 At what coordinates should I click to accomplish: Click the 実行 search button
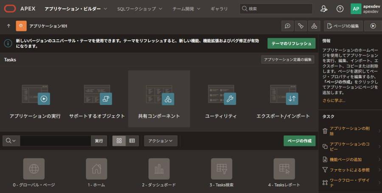point(99,141)
